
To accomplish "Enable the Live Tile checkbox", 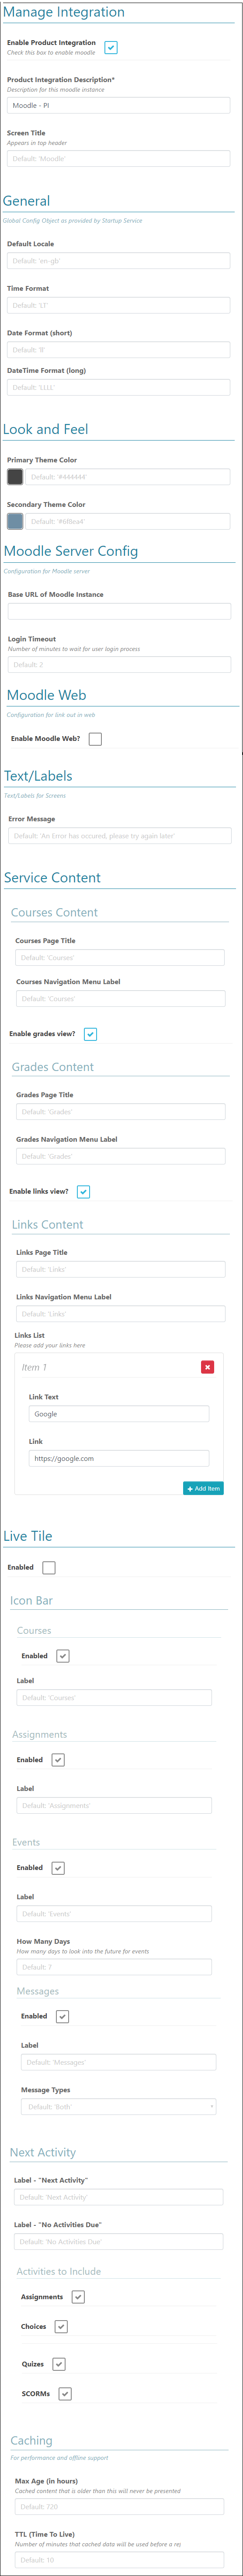I will point(49,1567).
